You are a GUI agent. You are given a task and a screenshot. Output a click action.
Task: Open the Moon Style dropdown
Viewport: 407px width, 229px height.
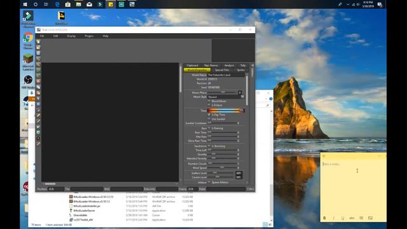point(226,97)
